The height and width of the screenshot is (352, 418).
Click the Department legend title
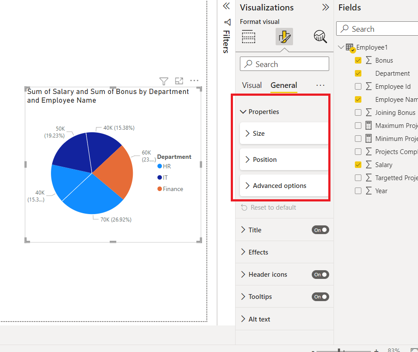pos(174,157)
